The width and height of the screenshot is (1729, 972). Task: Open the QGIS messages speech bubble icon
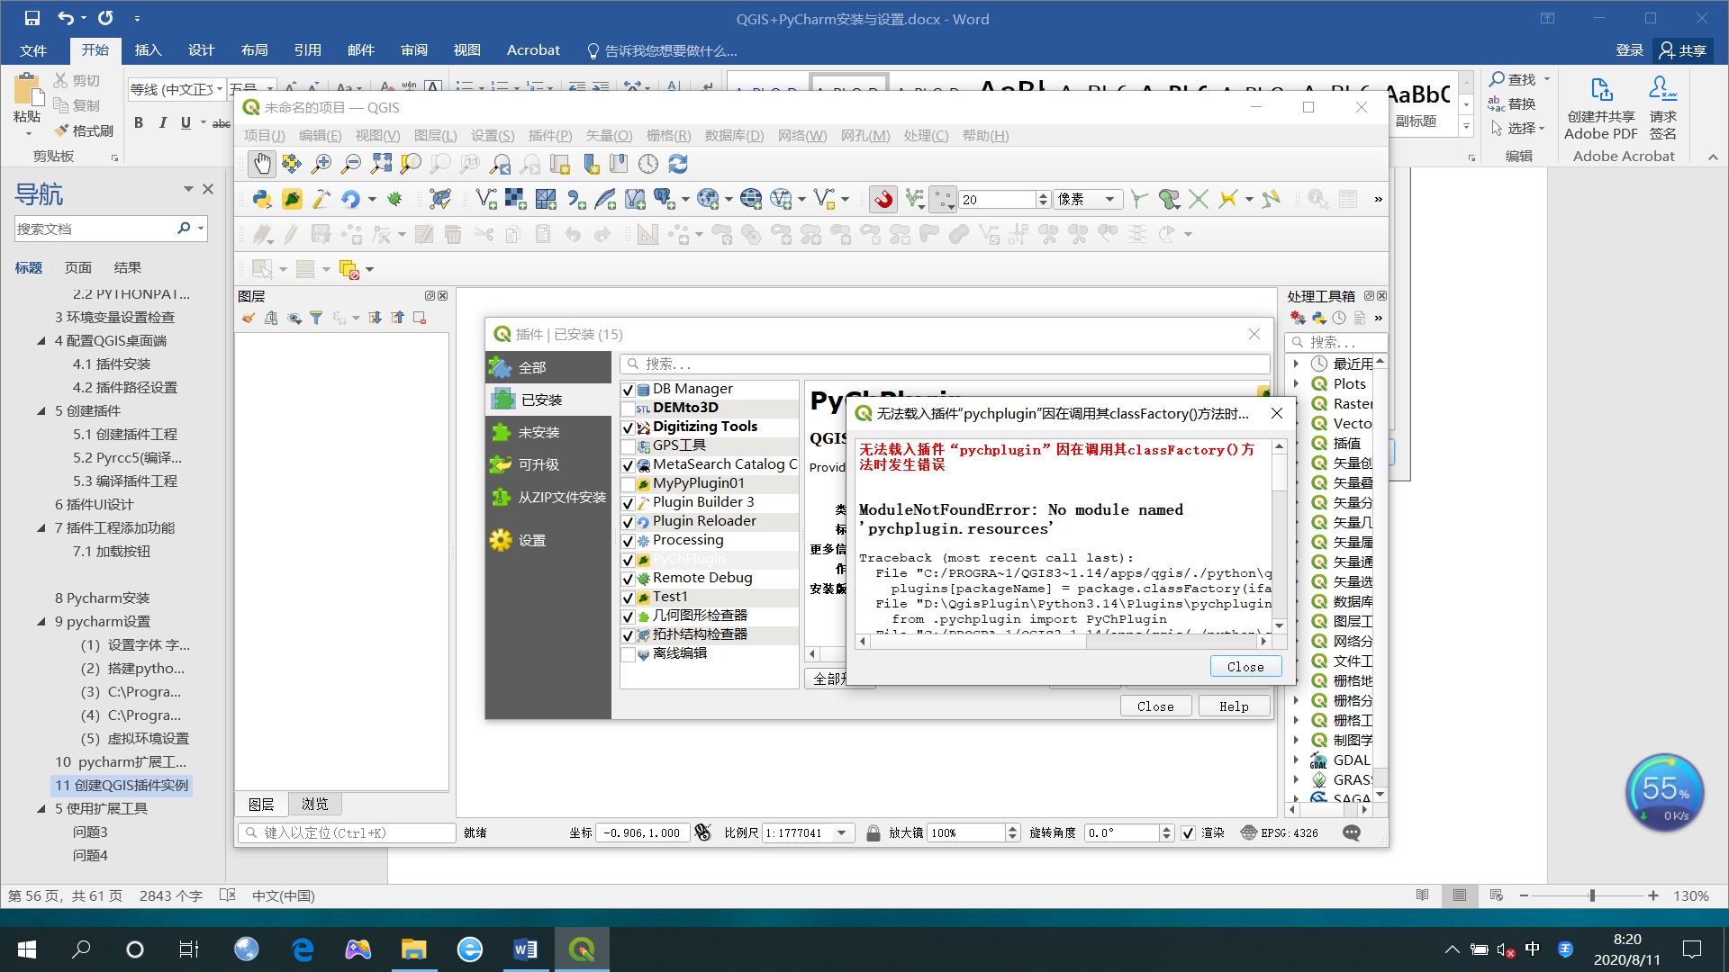[1352, 832]
